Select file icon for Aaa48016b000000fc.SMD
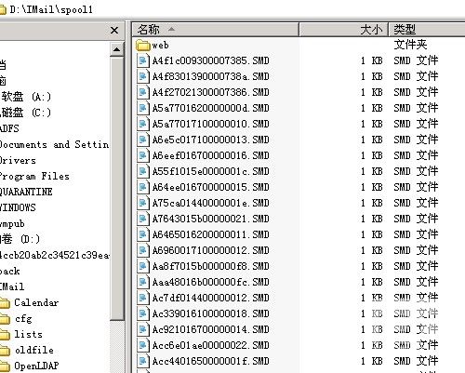465x373 pixels. (143, 282)
